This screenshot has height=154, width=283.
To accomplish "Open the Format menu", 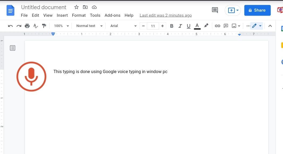I will pyautogui.click(x=79, y=15).
